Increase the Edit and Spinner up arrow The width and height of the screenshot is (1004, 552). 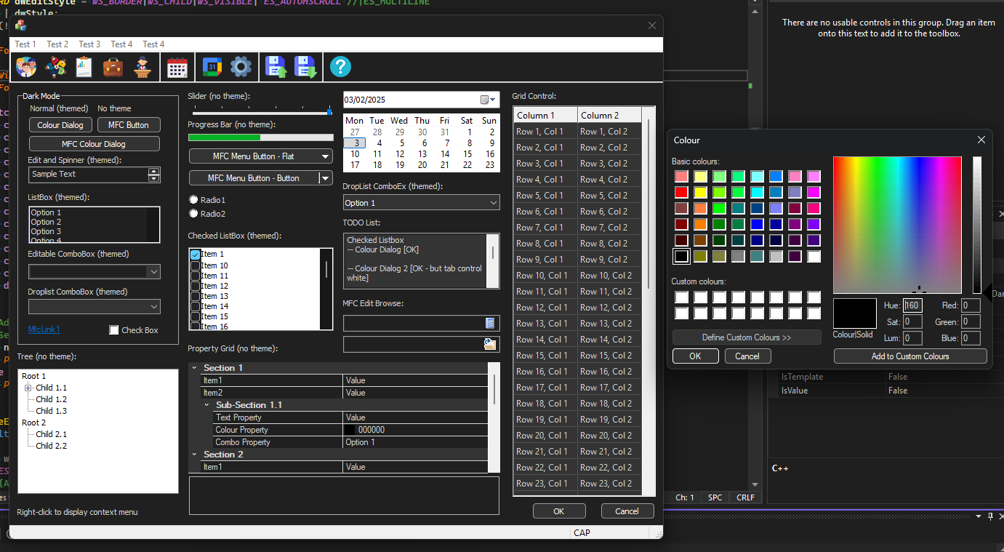tap(153, 171)
